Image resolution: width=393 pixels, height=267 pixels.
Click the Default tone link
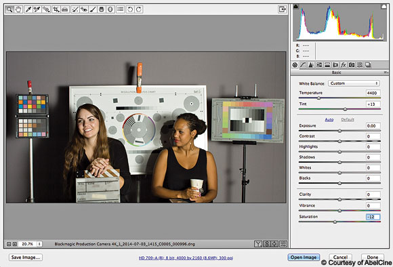348,119
